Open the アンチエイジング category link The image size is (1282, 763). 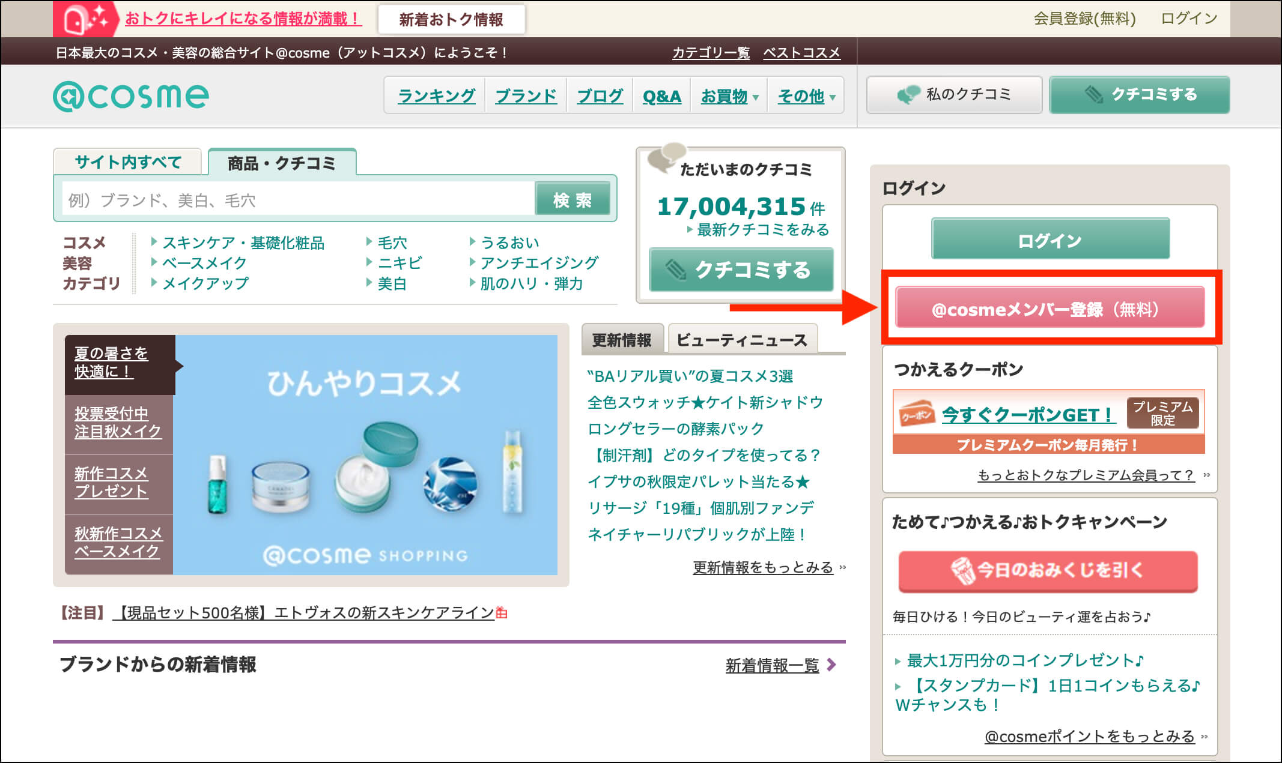click(x=539, y=263)
